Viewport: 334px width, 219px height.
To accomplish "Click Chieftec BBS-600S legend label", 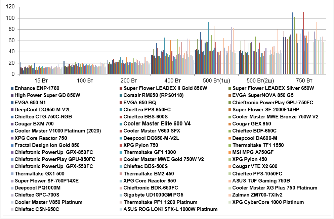I will [x=146, y=117].
